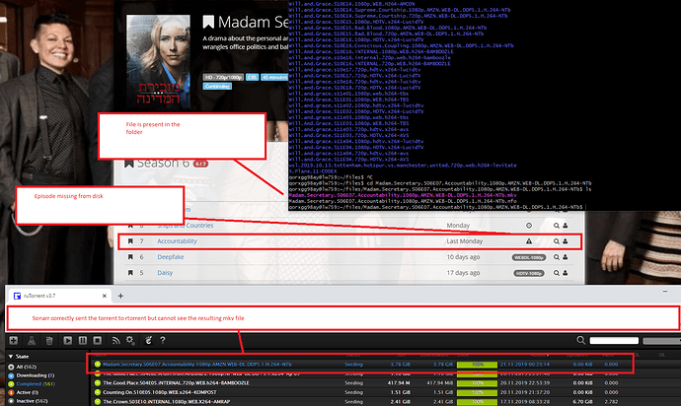This screenshot has width=681, height=406.
Task: Open the Daisy episode link
Action: pyautogui.click(x=165, y=273)
